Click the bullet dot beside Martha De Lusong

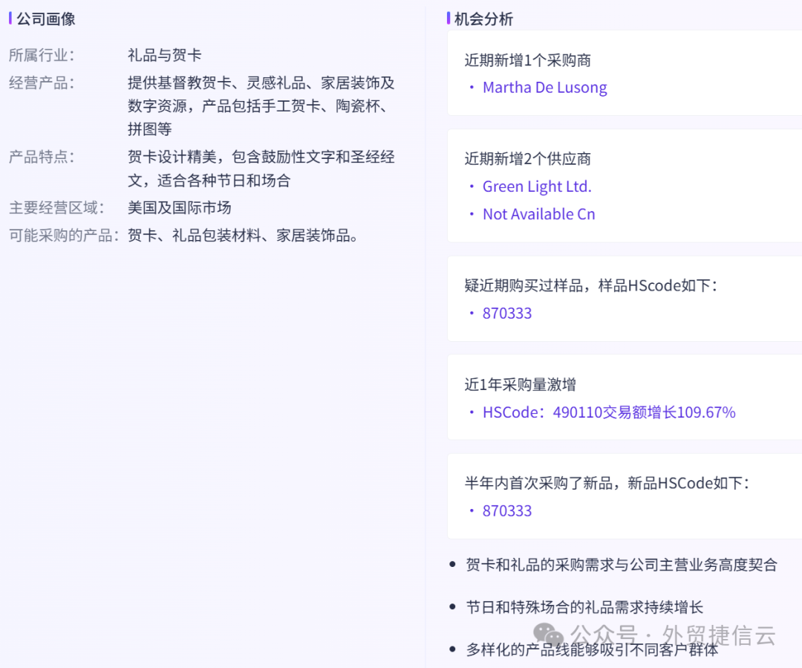(471, 88)
